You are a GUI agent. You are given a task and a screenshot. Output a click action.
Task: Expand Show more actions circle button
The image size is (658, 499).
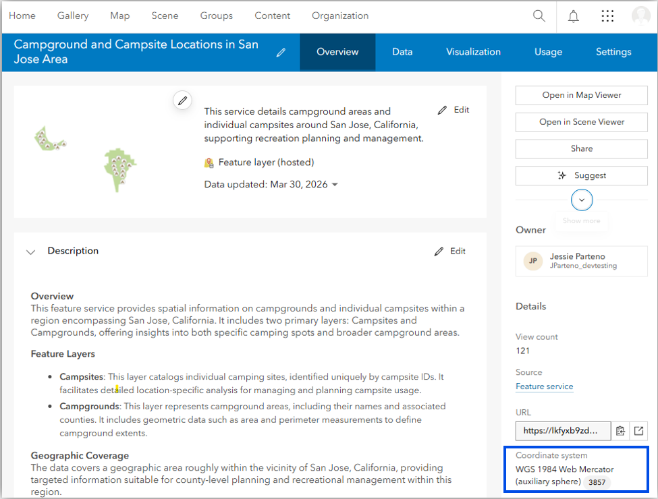[582, 200]
